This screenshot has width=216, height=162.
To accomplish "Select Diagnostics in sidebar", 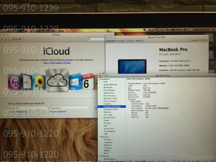I will (109, 93).
